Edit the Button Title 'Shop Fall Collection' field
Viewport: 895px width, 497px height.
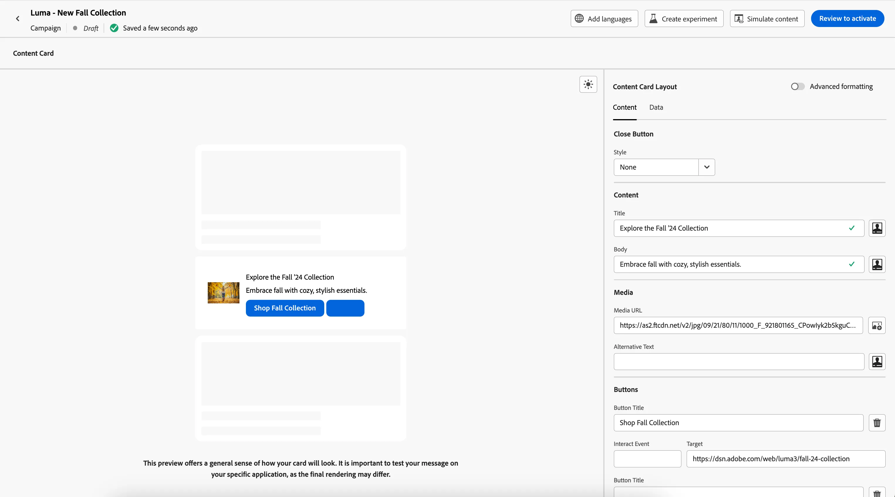click(x=738, y=423)
